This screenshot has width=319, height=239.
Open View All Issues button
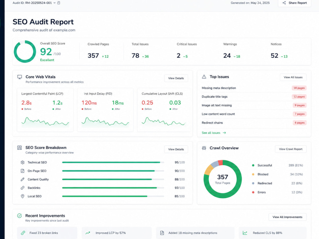tap(293, 77)
